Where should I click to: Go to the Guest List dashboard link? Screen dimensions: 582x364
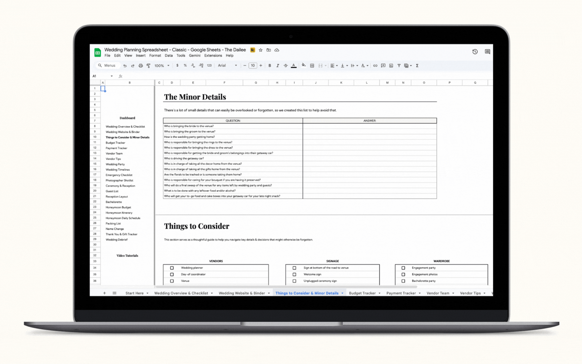point(112,191)
